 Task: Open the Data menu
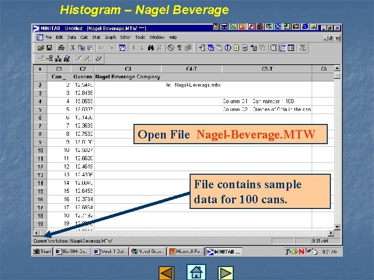click(71, 37)
